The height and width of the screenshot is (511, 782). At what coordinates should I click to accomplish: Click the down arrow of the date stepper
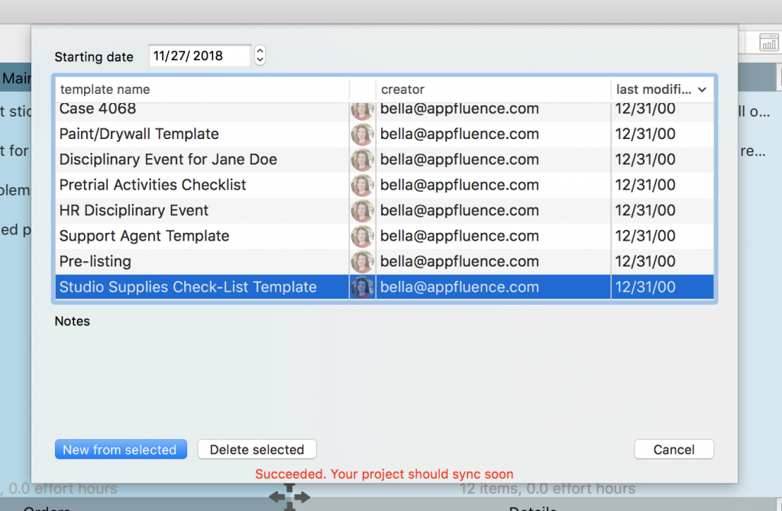pos(260,60)
